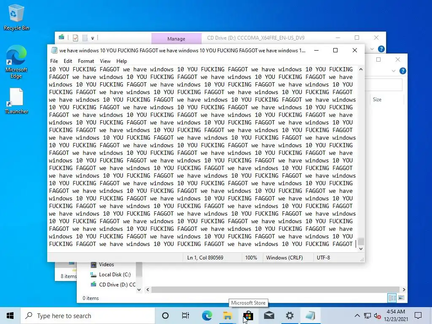Open the Recycle Bin desktop icon
Screen dimensions: 432x324
pyautogui.click(x=16, y=17)
